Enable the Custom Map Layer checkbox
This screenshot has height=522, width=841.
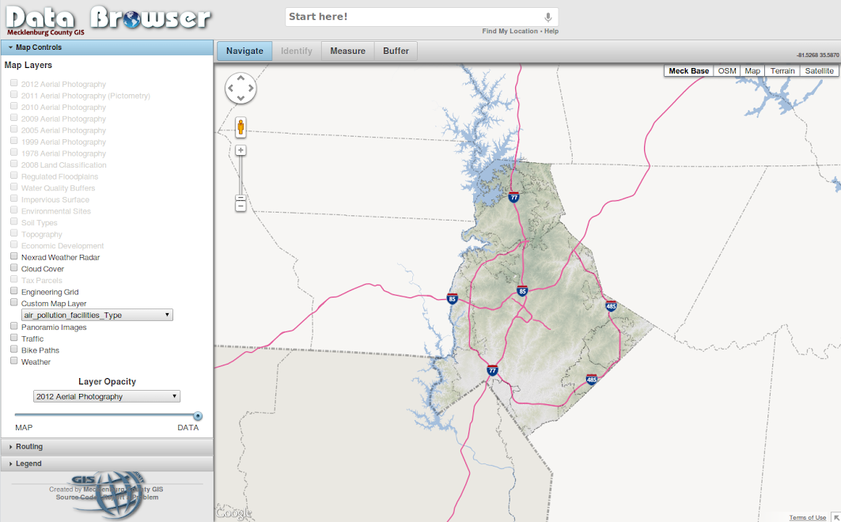pyautogui.click(x=14, y=302)
